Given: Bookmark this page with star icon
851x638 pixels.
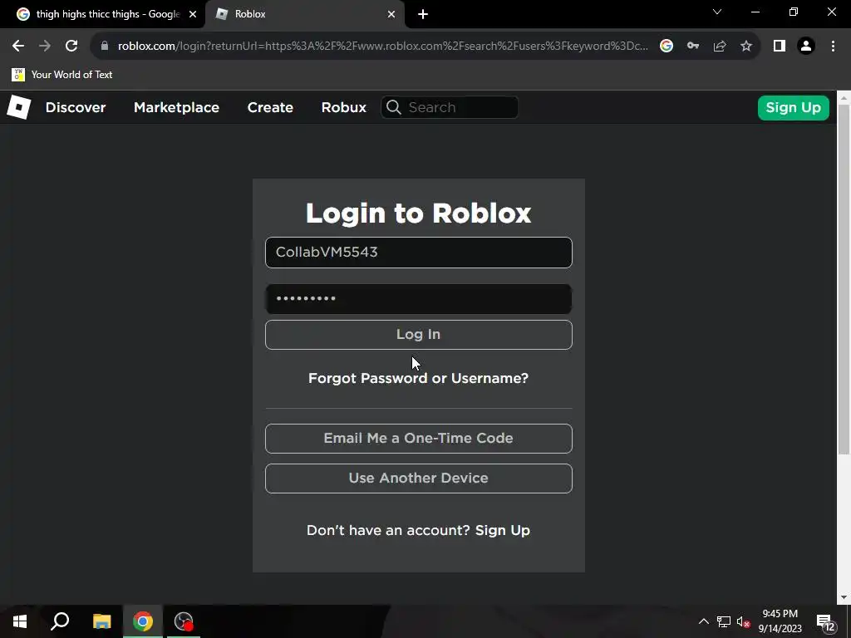Looking at the screenshot, I should (x=746, y=46).
